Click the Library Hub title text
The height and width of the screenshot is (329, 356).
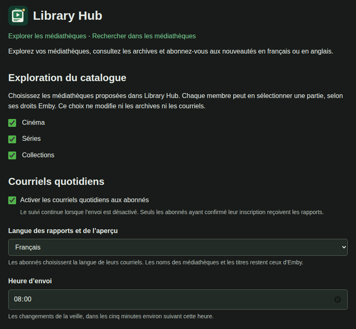tap(68, 16)
